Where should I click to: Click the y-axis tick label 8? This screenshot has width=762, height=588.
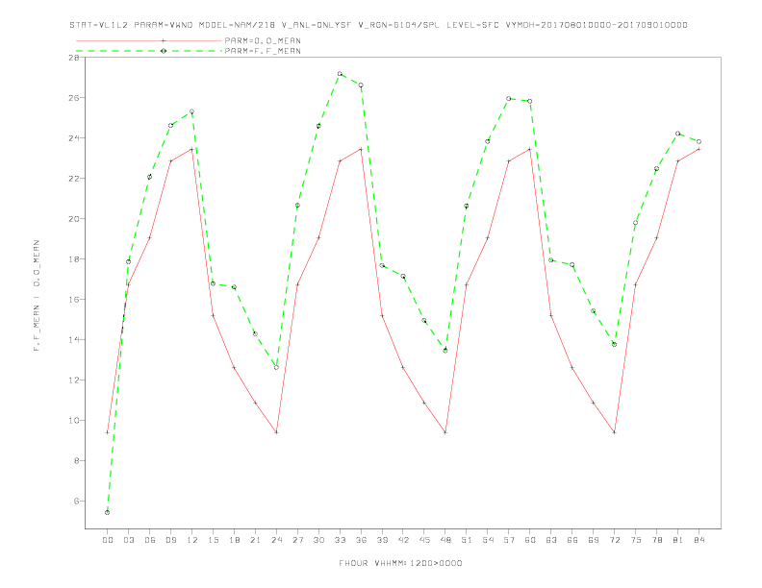pyautogui.click(x=77, y=460)
